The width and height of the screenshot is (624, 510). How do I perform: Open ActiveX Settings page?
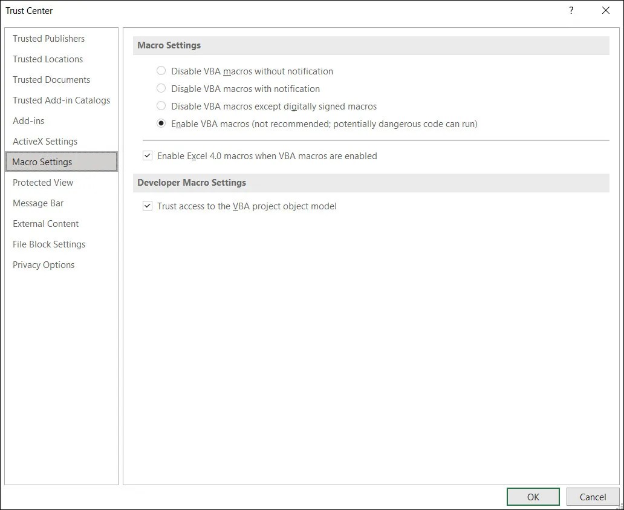pos(45,141)
